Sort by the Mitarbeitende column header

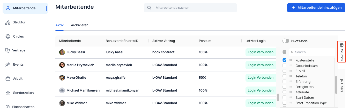[70, 41]
